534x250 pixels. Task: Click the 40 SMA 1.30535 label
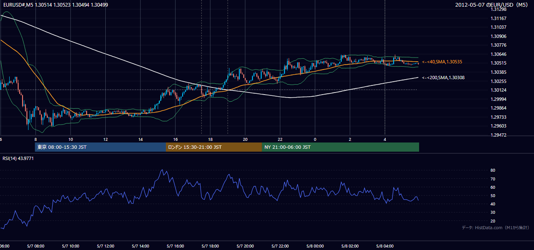(x=442, y=62)
